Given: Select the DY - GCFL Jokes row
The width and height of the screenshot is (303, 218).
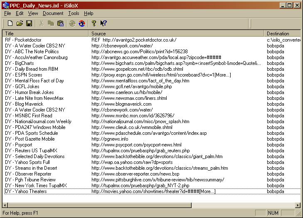Looking at the screenshot, I should (152, 86).
